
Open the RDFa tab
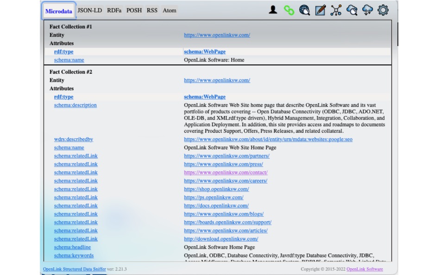pos(114,10)
